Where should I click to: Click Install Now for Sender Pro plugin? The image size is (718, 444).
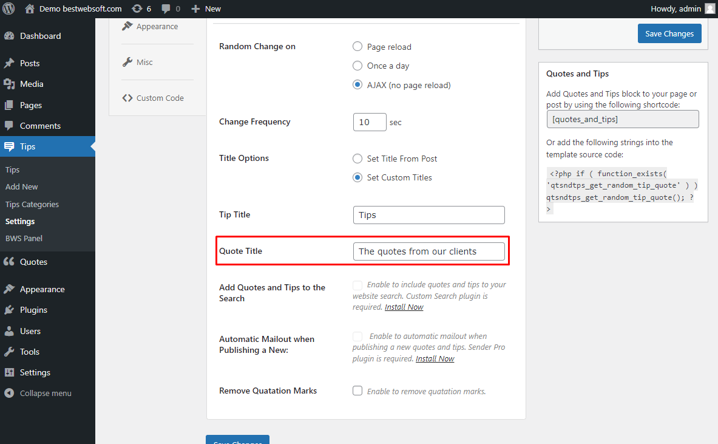coord(435,359)
